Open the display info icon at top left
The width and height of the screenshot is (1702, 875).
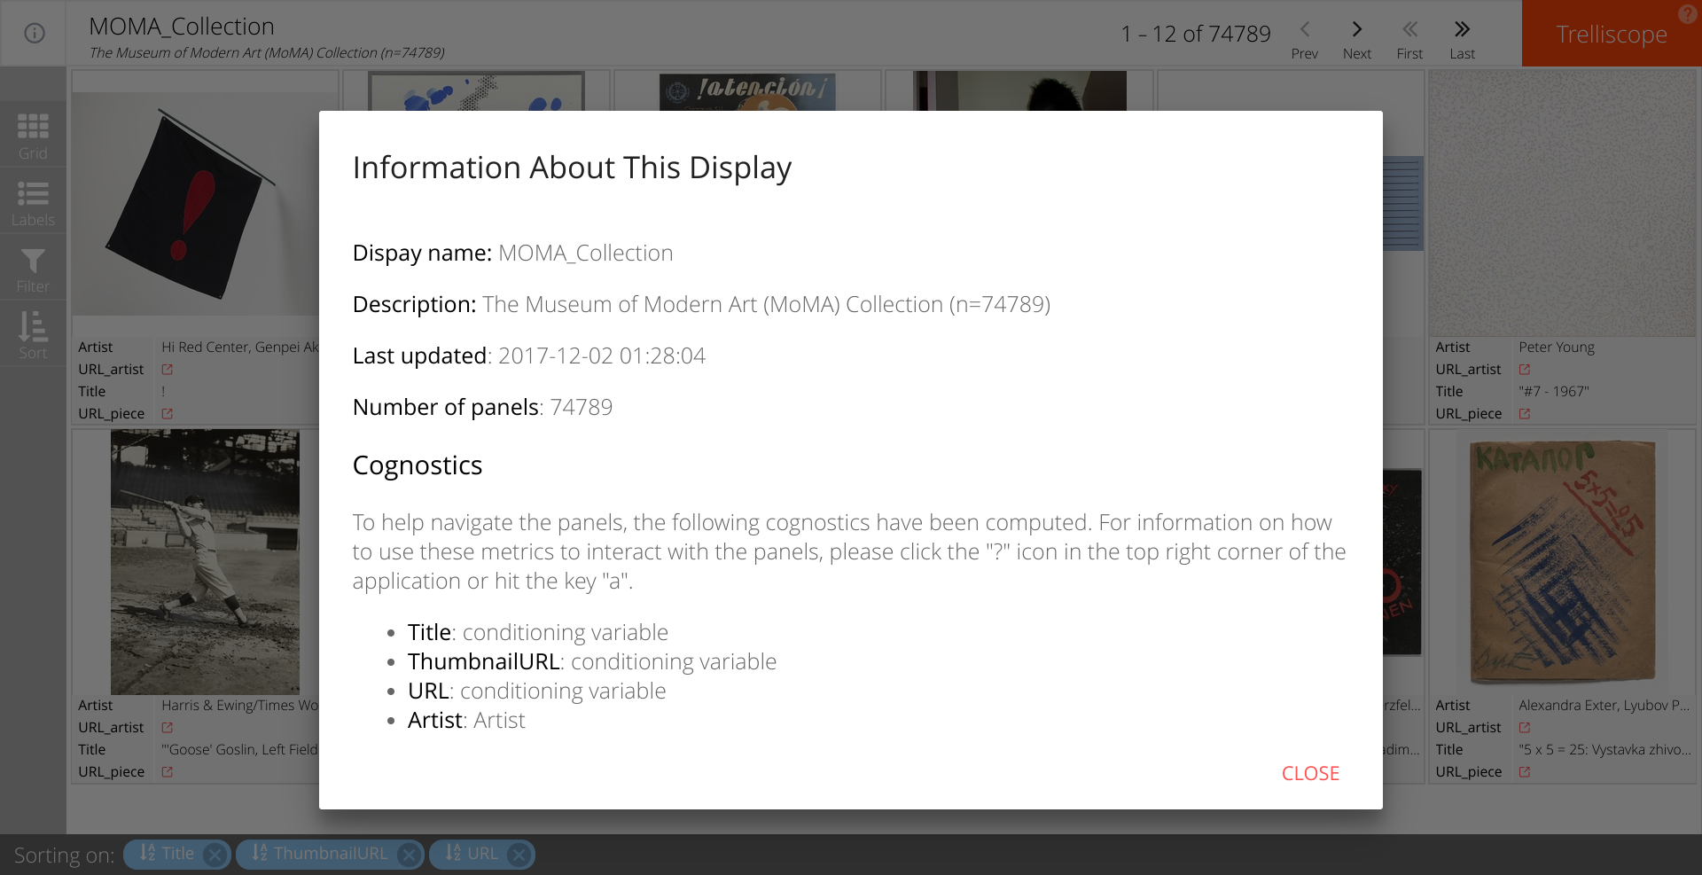tap(34, 33)
